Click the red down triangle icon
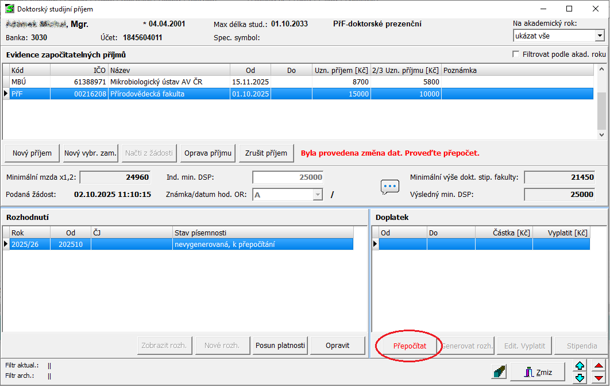This screenshot has width=610, height=387. (x=599, y=378)
